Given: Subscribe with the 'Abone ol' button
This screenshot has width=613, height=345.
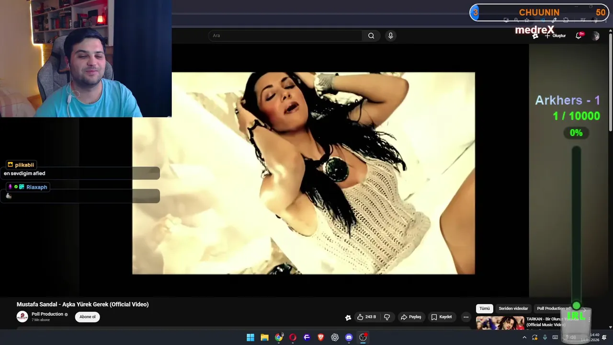Looking at the screenshot, I should pos(87,317).
